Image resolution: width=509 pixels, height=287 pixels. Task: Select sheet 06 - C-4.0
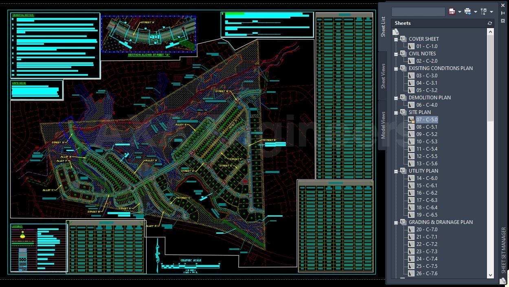(426, 105)
